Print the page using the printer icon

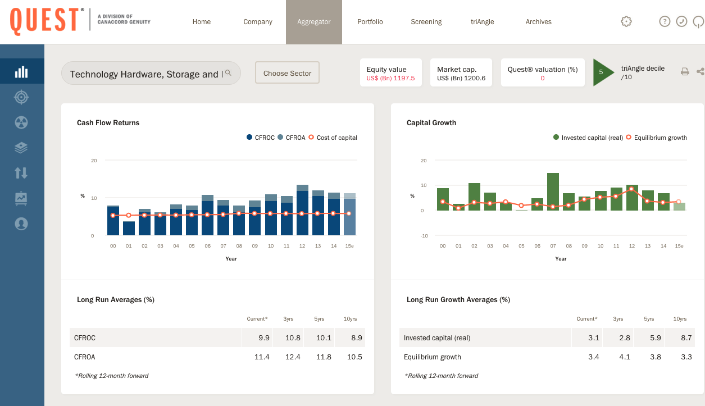pyautogui.click(x=685, y=71)
